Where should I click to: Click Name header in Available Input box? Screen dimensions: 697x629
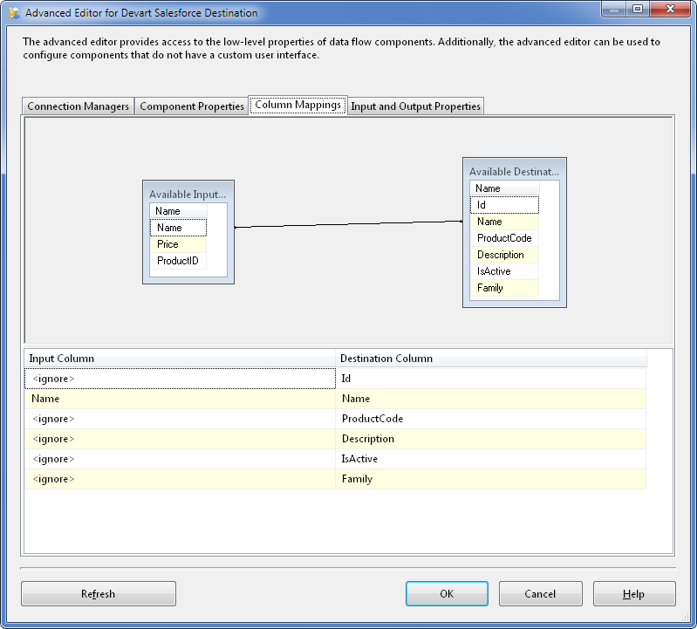pyautogui.click(x=178, y=211)
